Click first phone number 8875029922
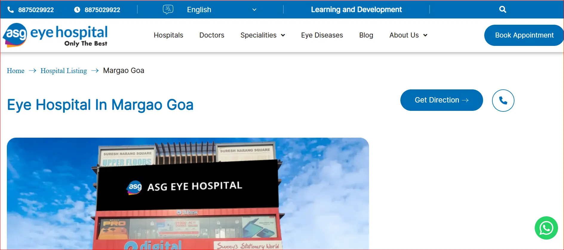The height and width of the screenshot is (250, 564). point(36,10)
